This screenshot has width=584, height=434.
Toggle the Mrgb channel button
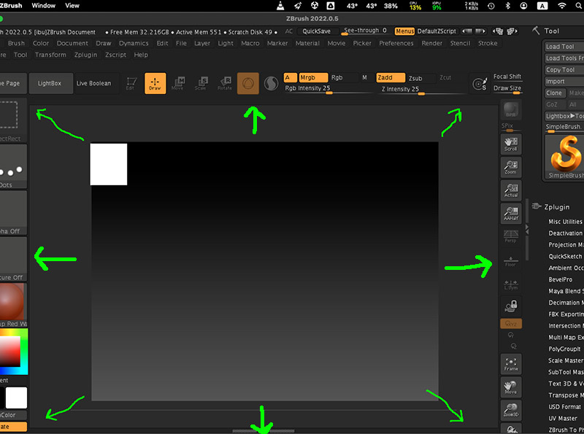click(313, 77)
